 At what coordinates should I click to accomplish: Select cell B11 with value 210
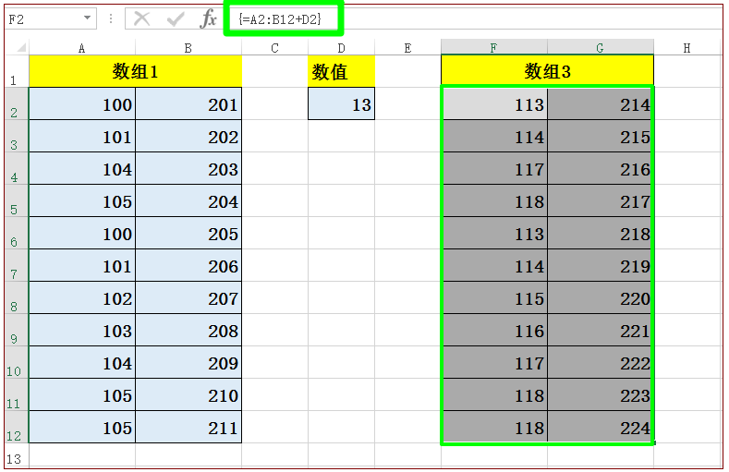[x=188, y=394]
